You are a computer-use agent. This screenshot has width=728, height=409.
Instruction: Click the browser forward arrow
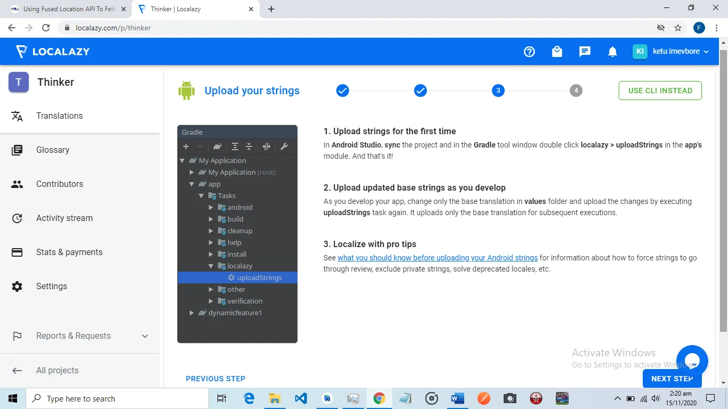click(29, 28)
